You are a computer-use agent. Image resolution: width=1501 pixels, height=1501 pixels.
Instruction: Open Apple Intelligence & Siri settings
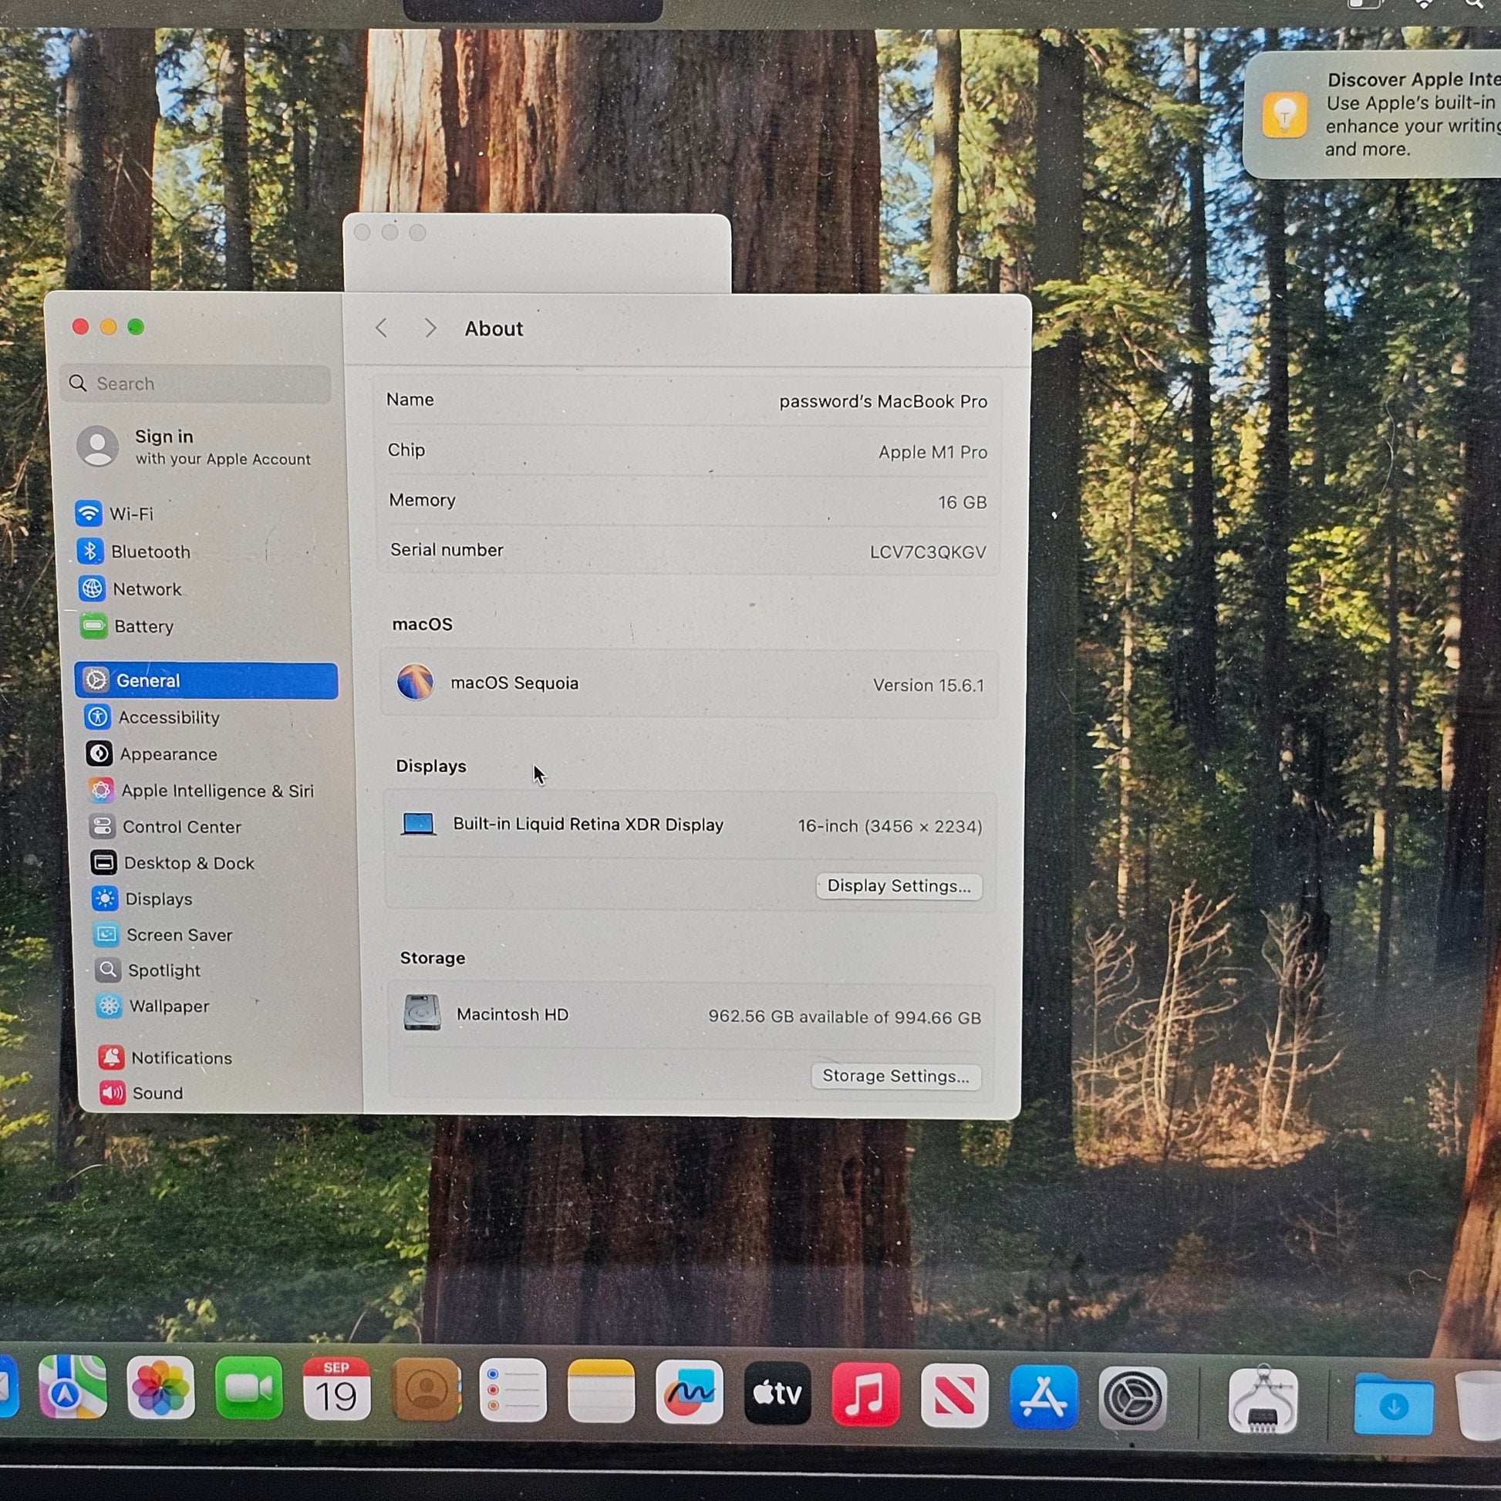[x=201, y=791]
